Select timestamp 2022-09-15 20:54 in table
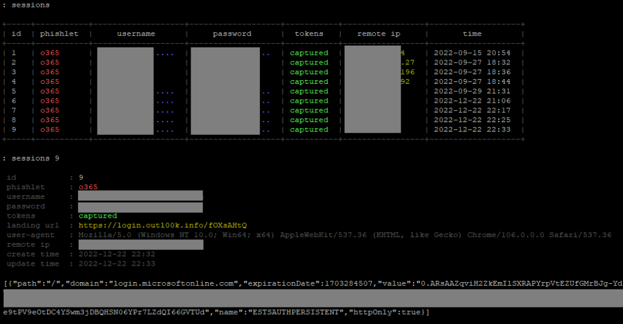623x324 pixels. pos(472,53)
